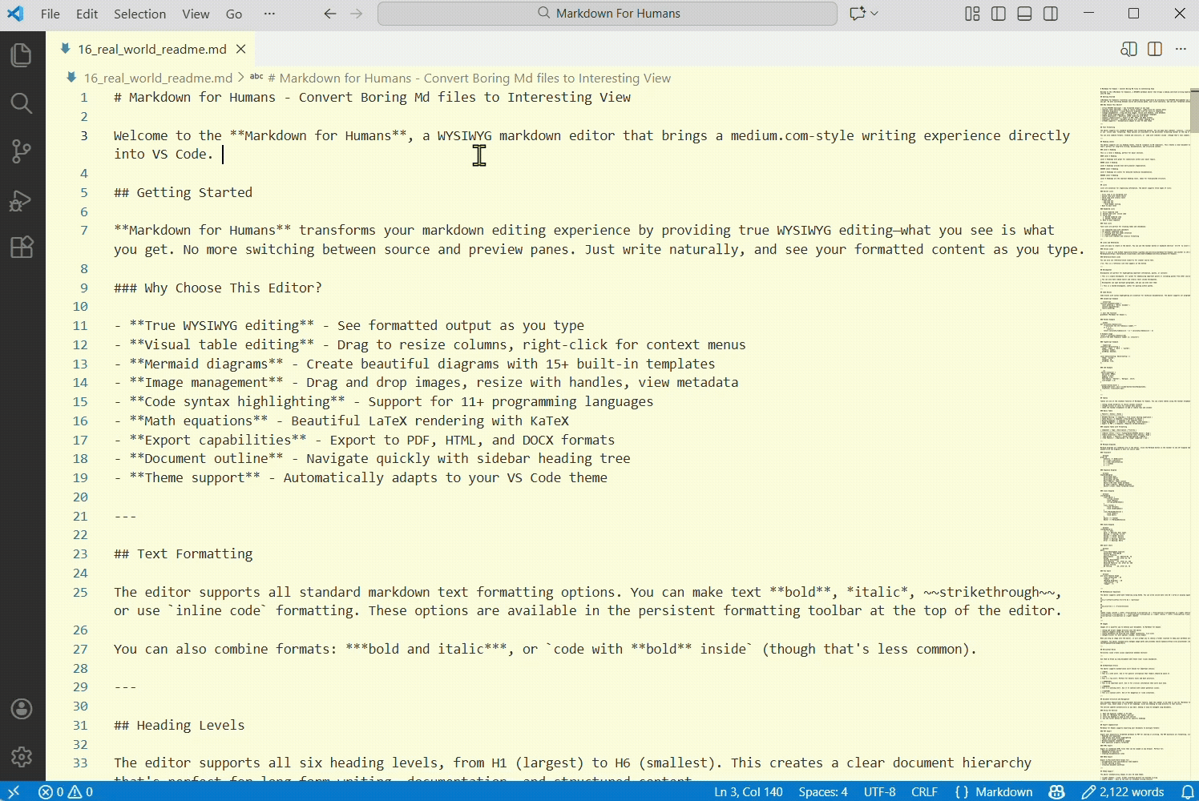Open the View menu

[x=196, y=14]
